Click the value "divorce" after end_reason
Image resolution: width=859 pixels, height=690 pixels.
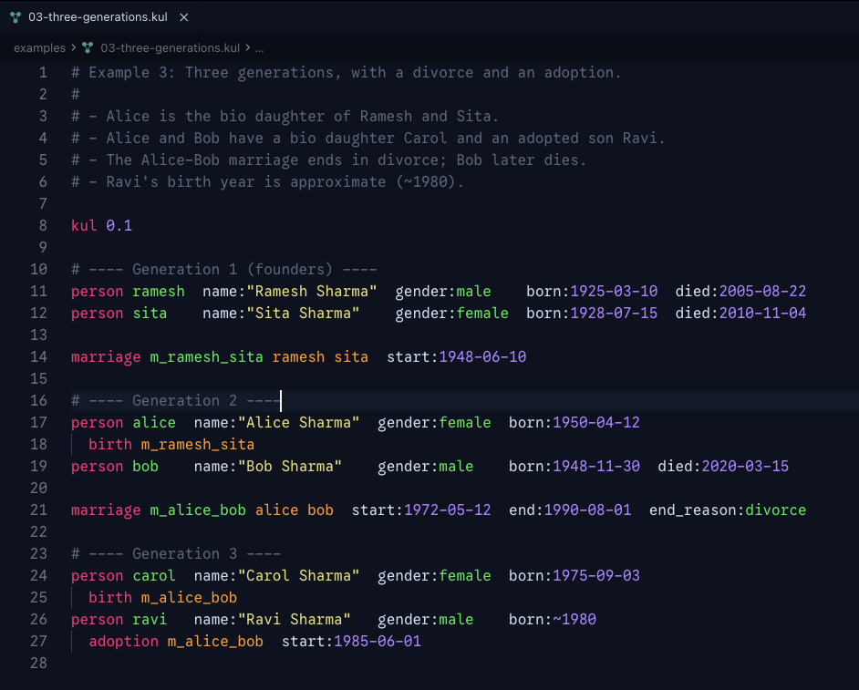click(x=776, y=510)
